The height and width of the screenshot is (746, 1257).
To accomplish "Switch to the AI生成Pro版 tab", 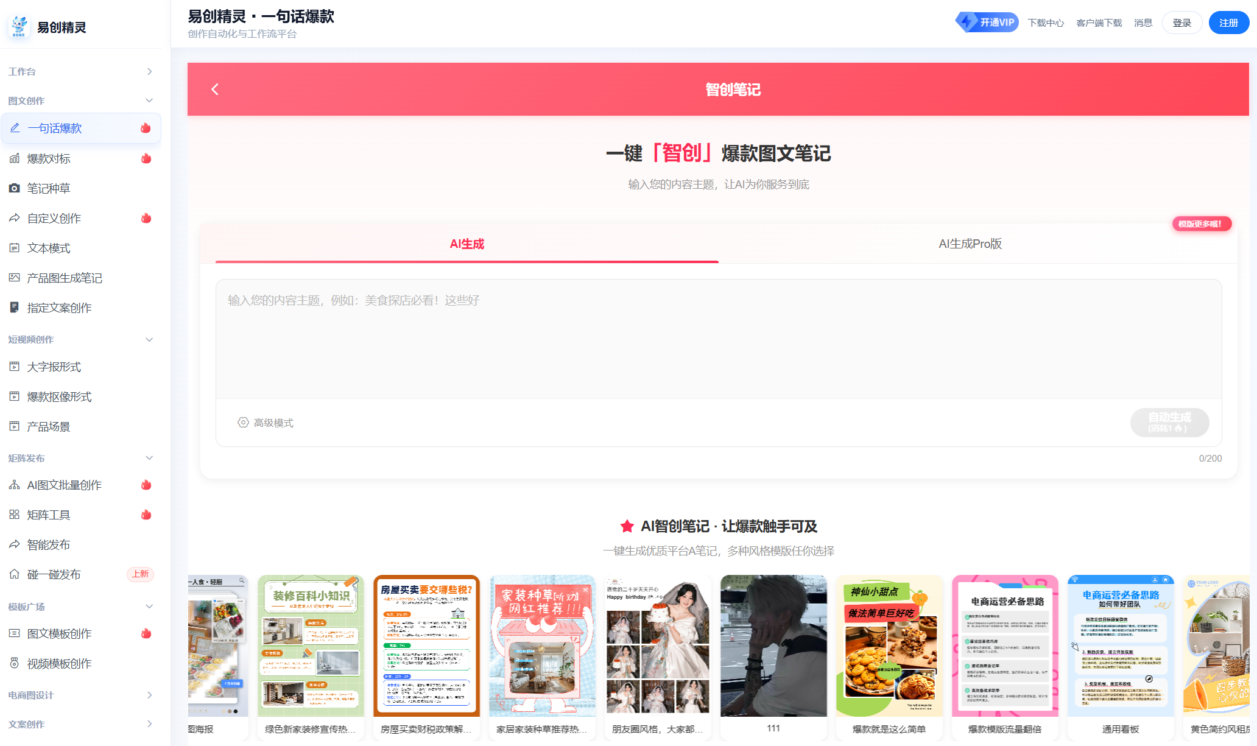I will [970, 244].
